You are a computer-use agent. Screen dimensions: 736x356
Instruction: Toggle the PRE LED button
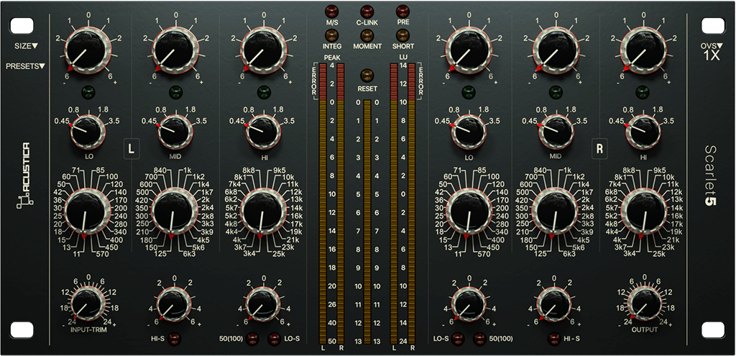tap(402, 12)
